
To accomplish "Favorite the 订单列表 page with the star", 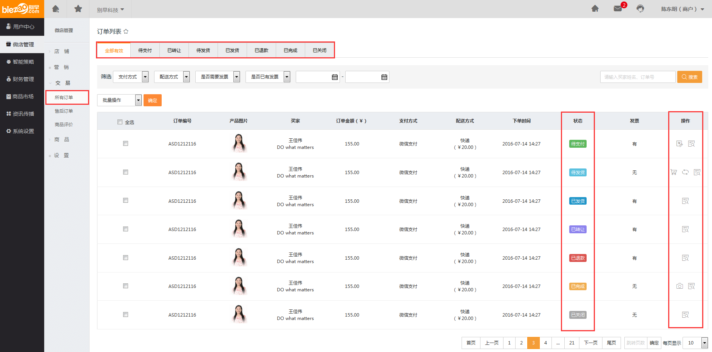I will click(x=126, y=31).
